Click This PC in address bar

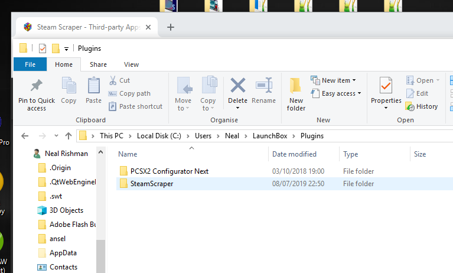pyautogui.click(x=111, y=136)
